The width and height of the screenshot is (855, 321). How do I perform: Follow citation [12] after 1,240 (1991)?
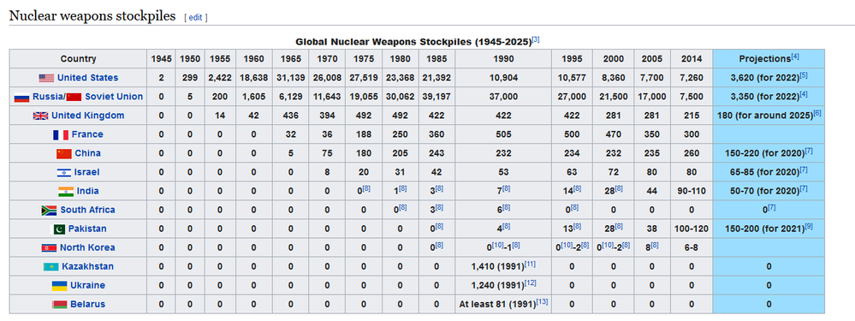click(530, 283)
